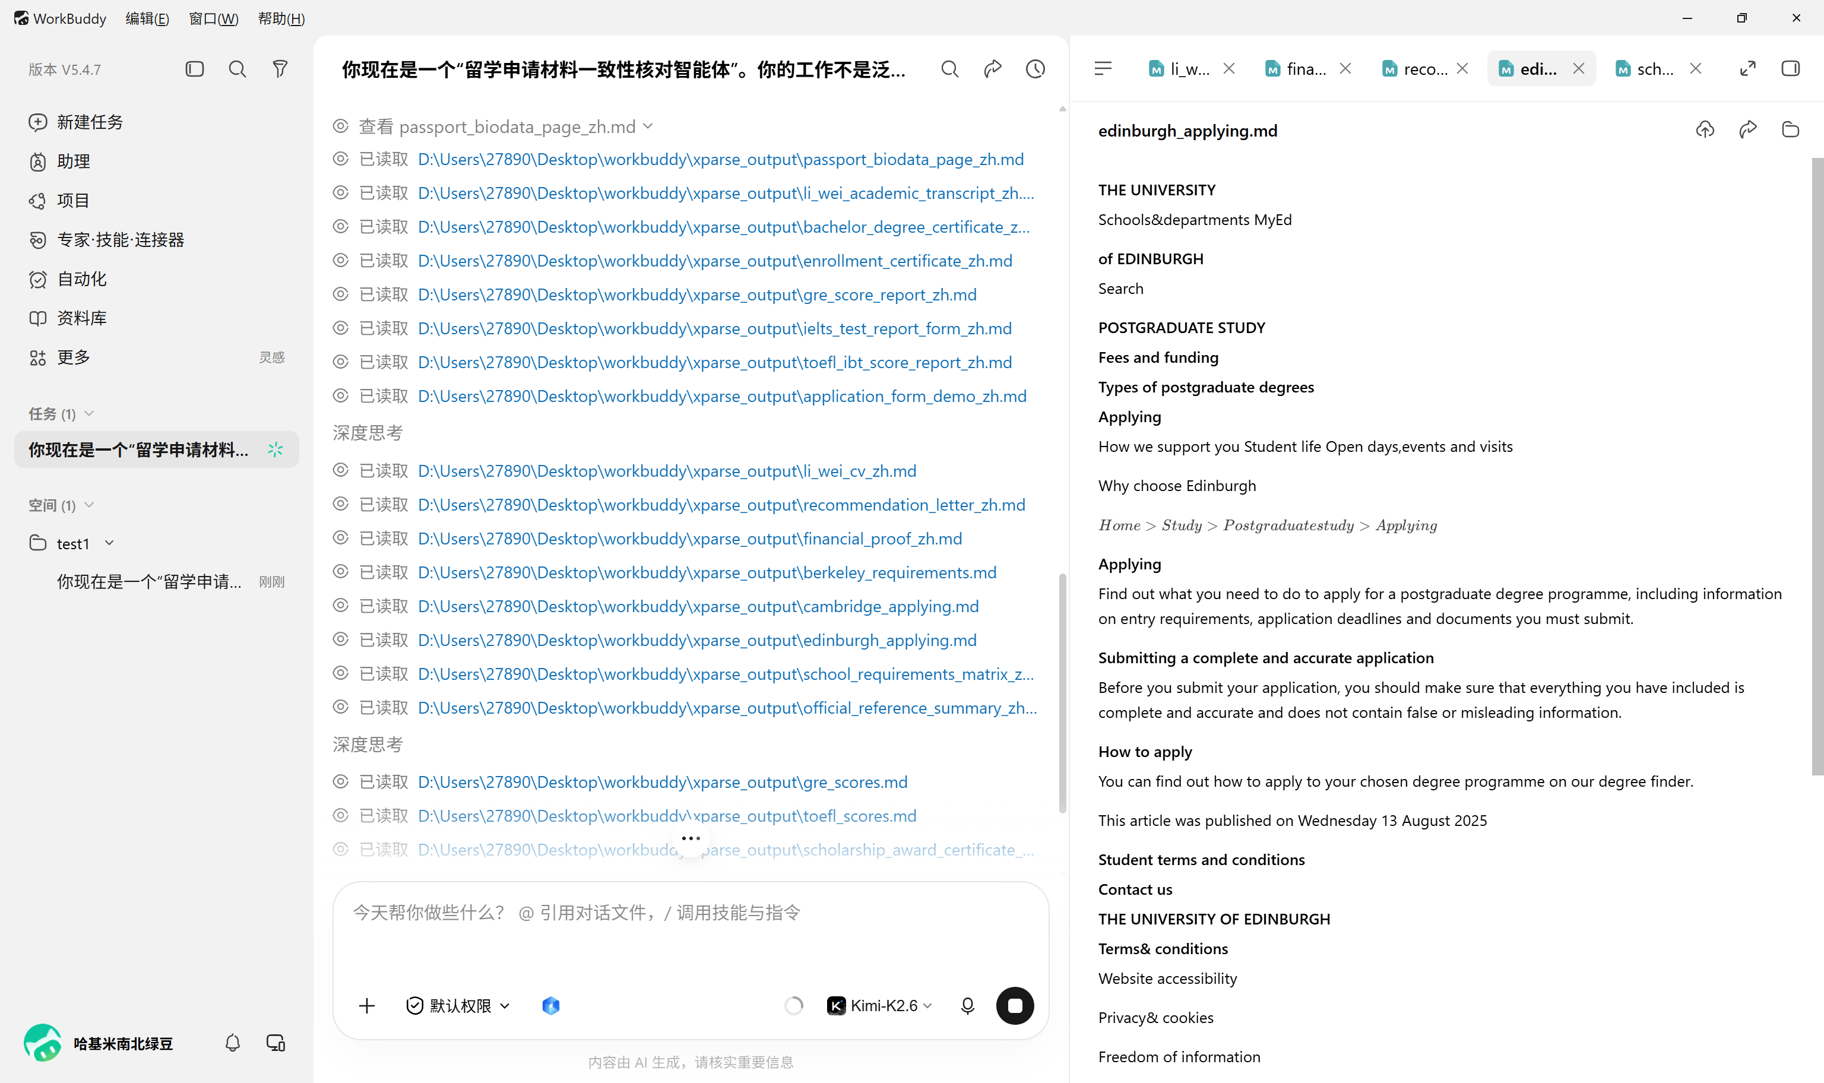Expand the preview panel to fullscreen
This screenshot has width=1824, height=1083.
point(1747,69)
